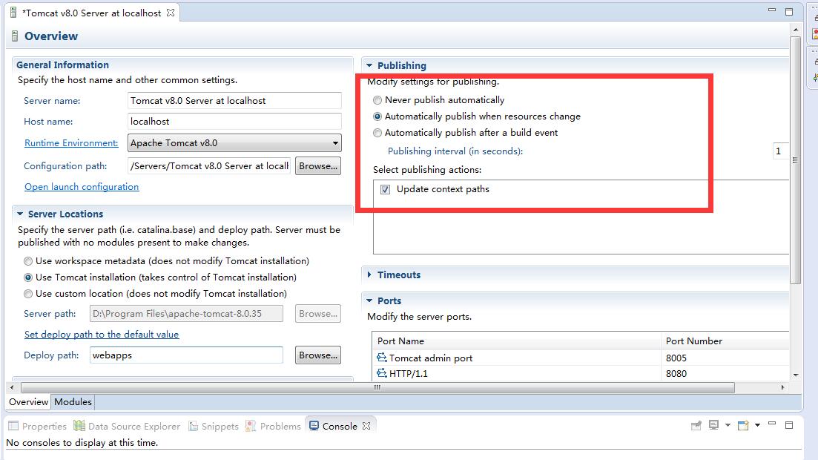
Task: Collapse the Server Locations section
Action: [x=20, y=214]
